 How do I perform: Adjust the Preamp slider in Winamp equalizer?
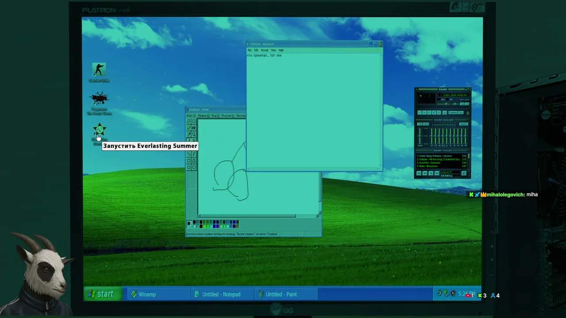[x=420, y=136]
